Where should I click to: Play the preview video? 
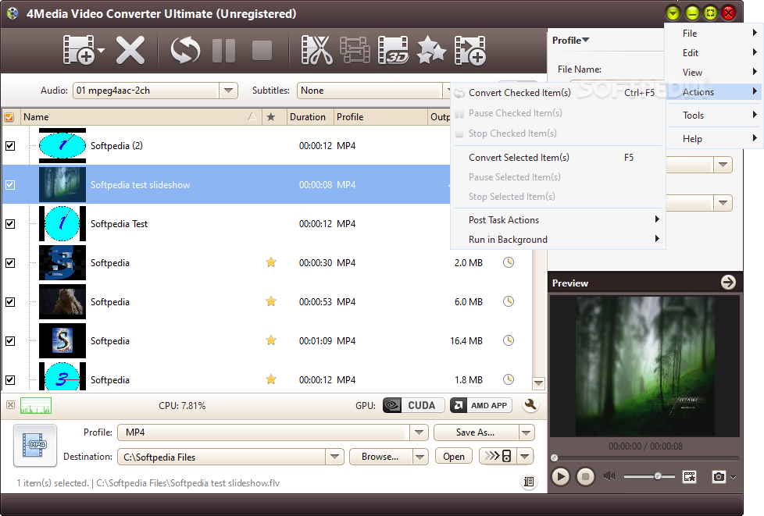point(560,476)
